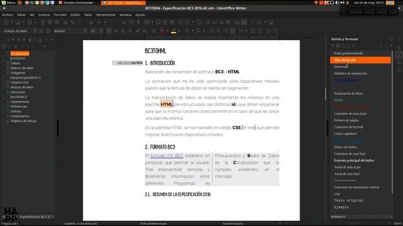The width and height of the screenshot is (403, 226).
Task: Click the clock in the top panel
Action: (x=369, y=3)
